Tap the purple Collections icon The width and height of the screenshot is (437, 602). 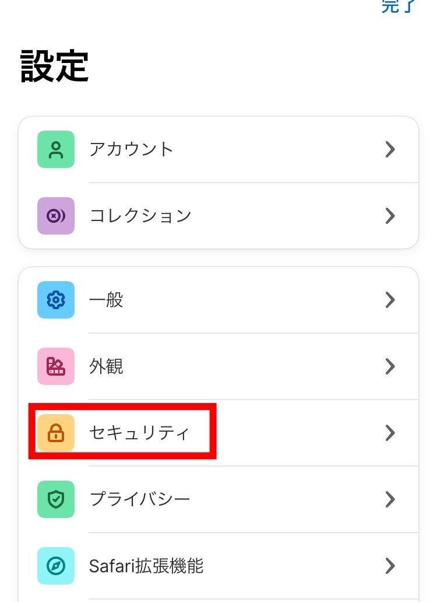[56, 216]
